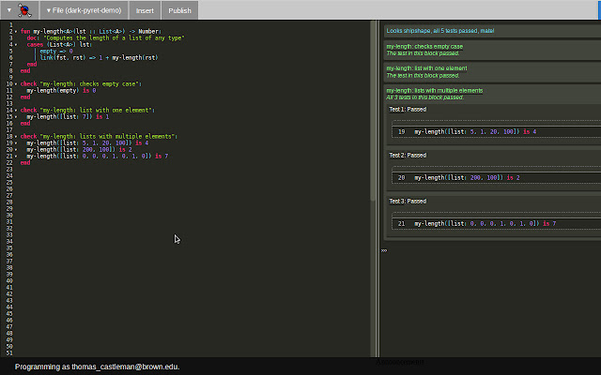Click the 'all 5 tests passed' summary message
Image resolution: width=601 pixels, height=375 pixels.
point(440,31)
